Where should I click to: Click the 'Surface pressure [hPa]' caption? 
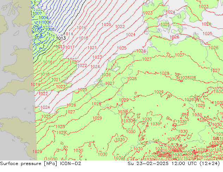click(x=29, y=164)
